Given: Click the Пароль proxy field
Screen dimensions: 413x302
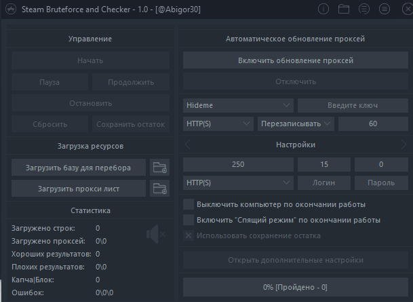Looking at the screenshot, I should [x=381, y=183].
